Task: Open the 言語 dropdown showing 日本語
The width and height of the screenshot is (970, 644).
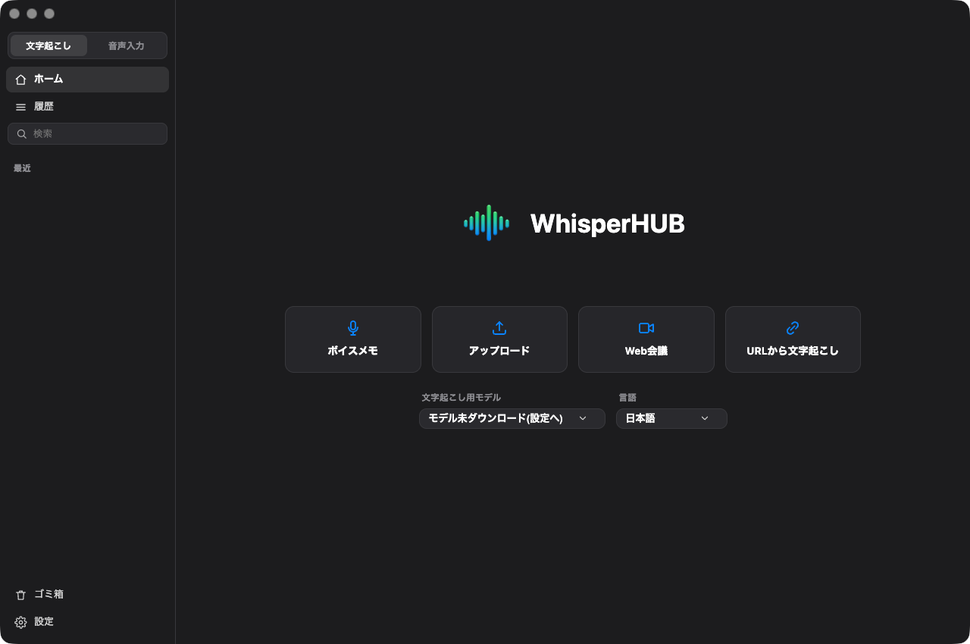Action: point(671,418)
